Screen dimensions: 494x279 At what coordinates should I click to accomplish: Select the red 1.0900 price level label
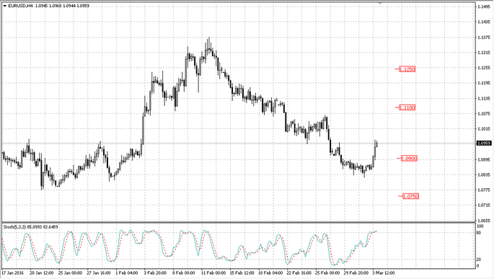[x=409, y=159]
